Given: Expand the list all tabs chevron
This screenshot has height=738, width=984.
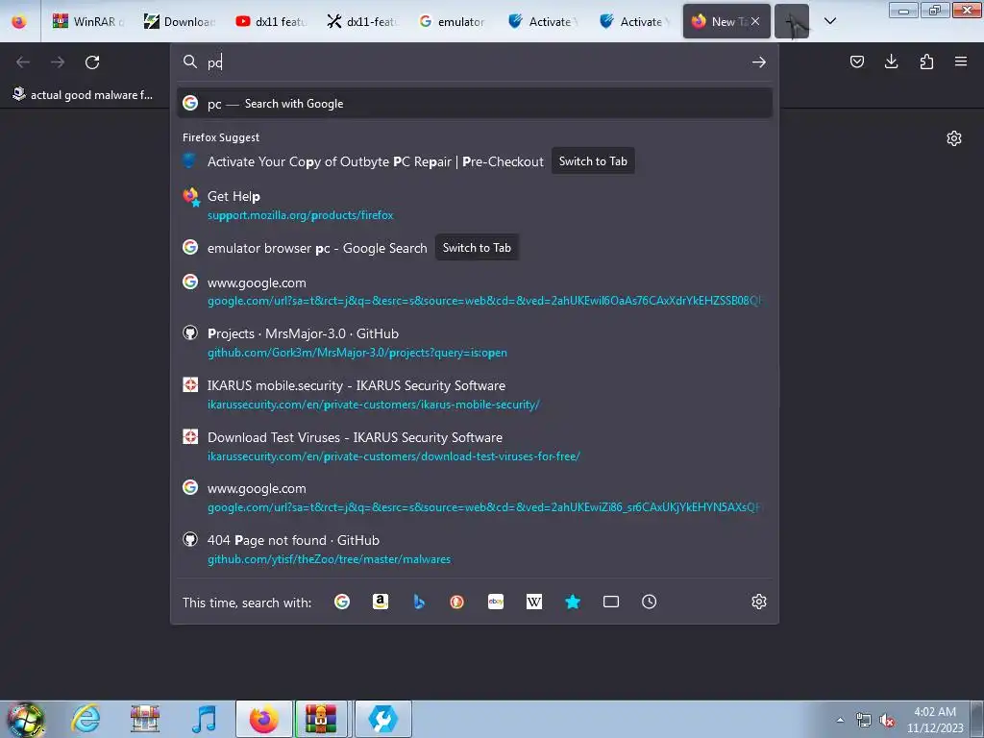Looking at the screenshot, I should 829,21.
